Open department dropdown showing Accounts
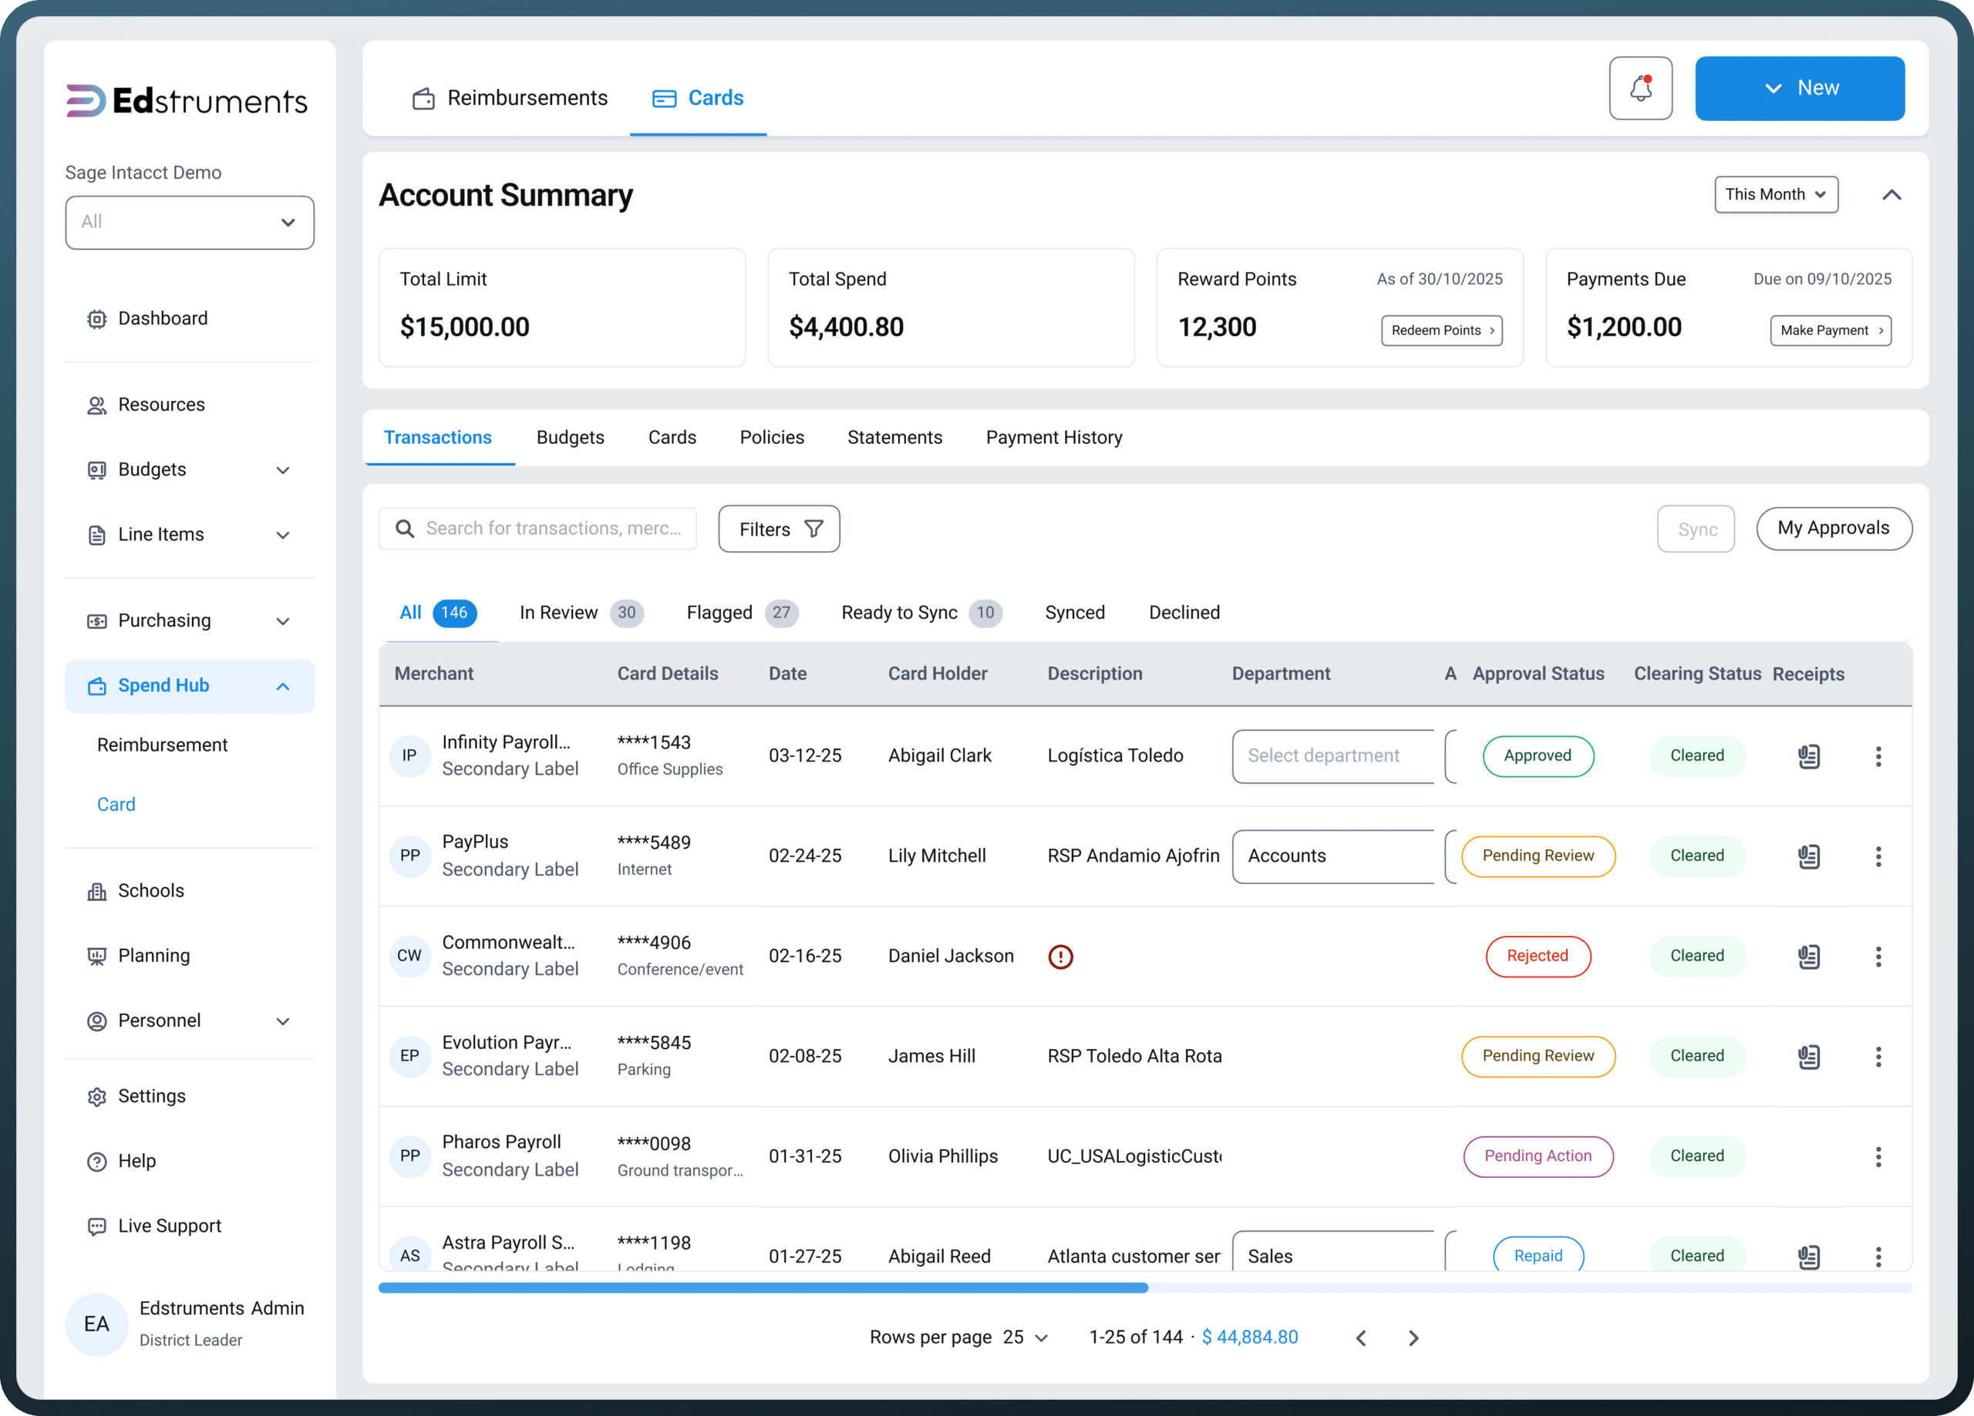The width and height of the screenshot is (1974, 1416). 1332,856
